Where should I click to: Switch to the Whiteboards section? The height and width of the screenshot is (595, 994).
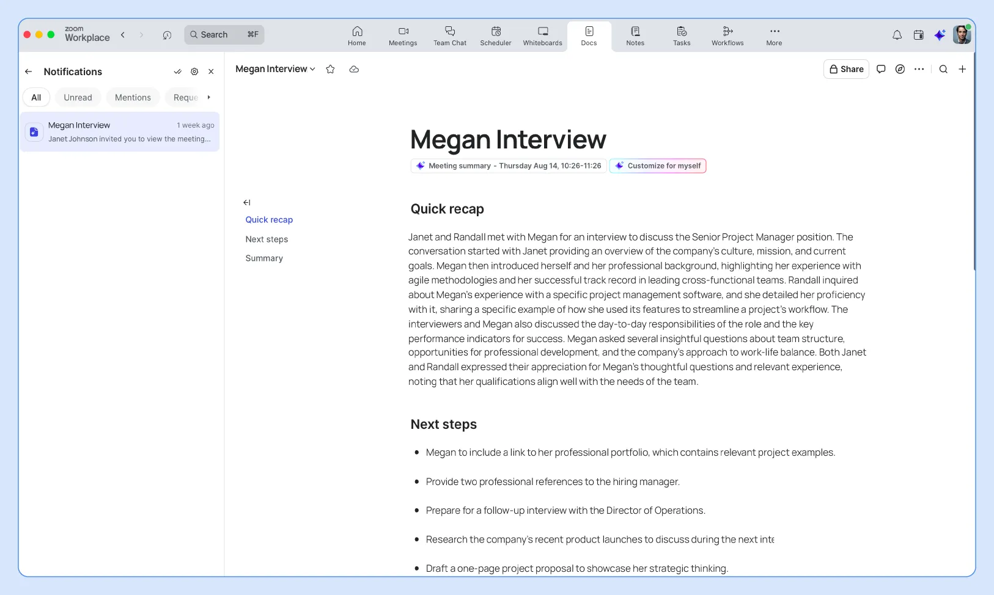point(542,35)
